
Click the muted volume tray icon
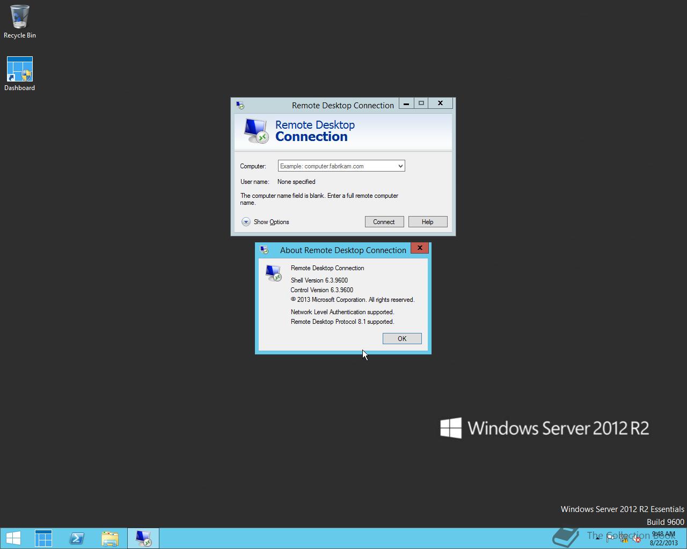tap(637, 538)
